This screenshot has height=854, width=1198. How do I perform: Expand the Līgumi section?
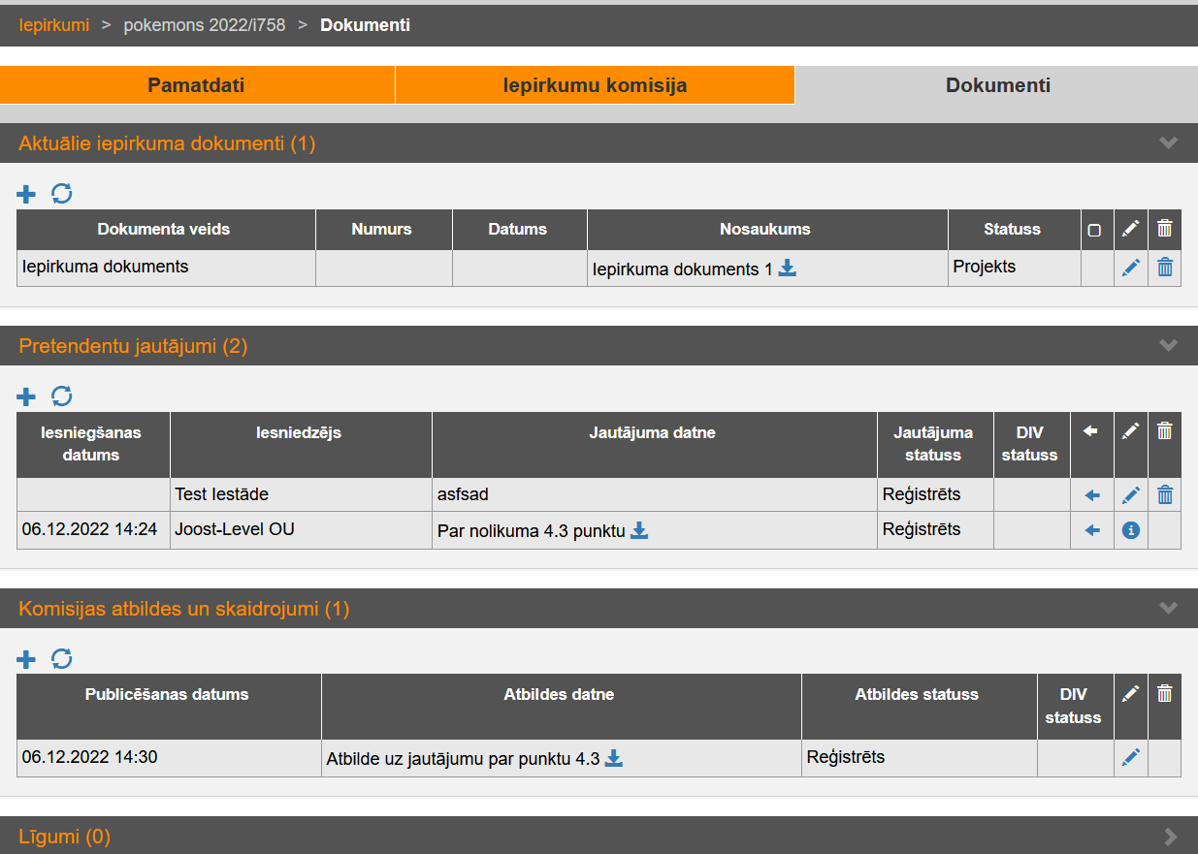click(x=1170, y=836)
